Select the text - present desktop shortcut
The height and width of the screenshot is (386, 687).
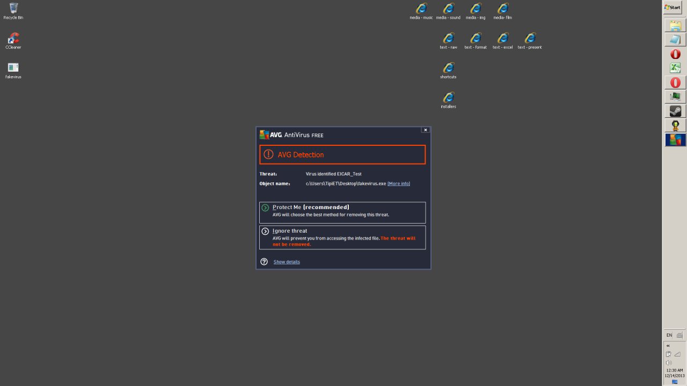pyautogui.click(x=530, y=41)
